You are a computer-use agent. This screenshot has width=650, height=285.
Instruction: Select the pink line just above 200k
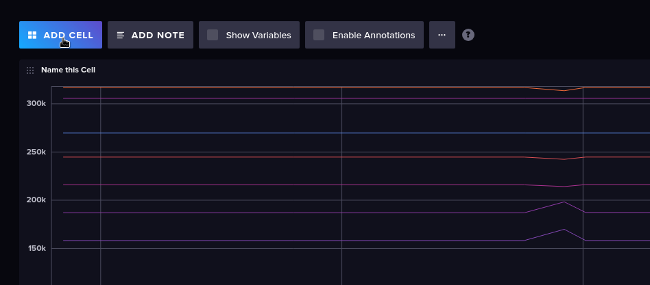click(274, 185)
